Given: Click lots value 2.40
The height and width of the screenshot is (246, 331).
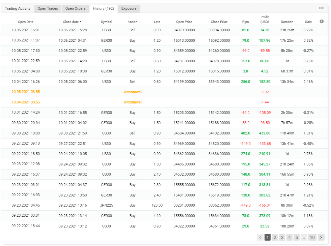Looking at the screenshot, I should [x=157, y=195].
